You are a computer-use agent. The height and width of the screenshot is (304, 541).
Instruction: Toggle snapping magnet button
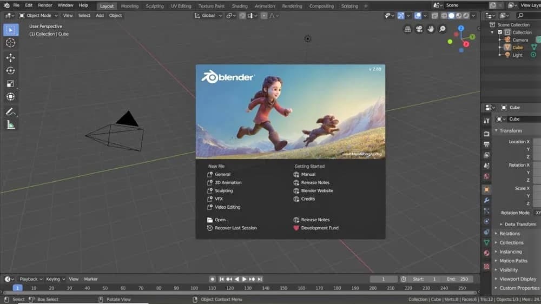242,16
